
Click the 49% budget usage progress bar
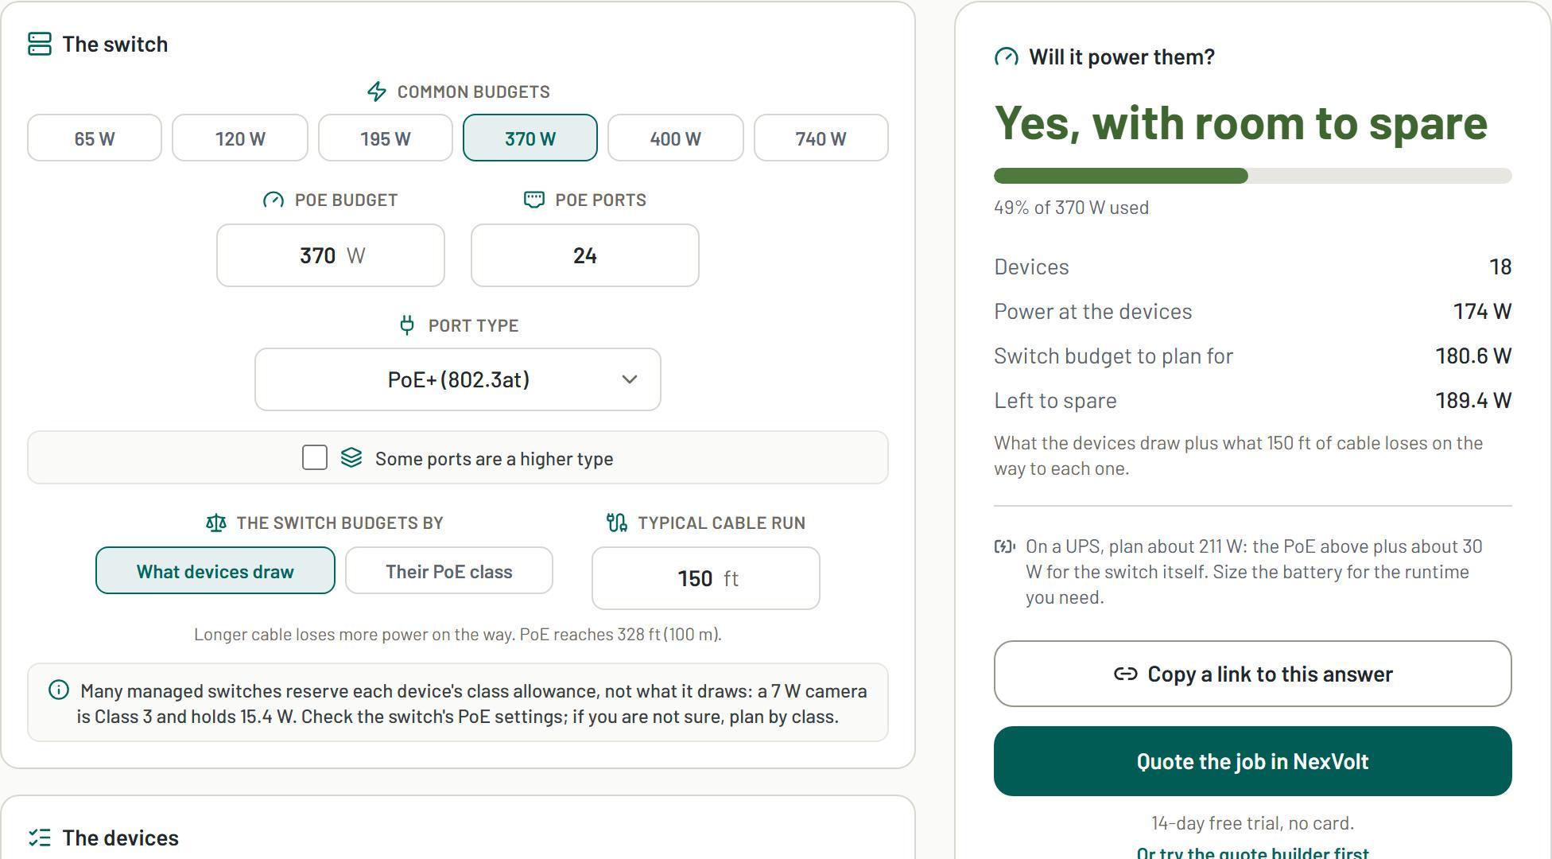click(1253, 176)
